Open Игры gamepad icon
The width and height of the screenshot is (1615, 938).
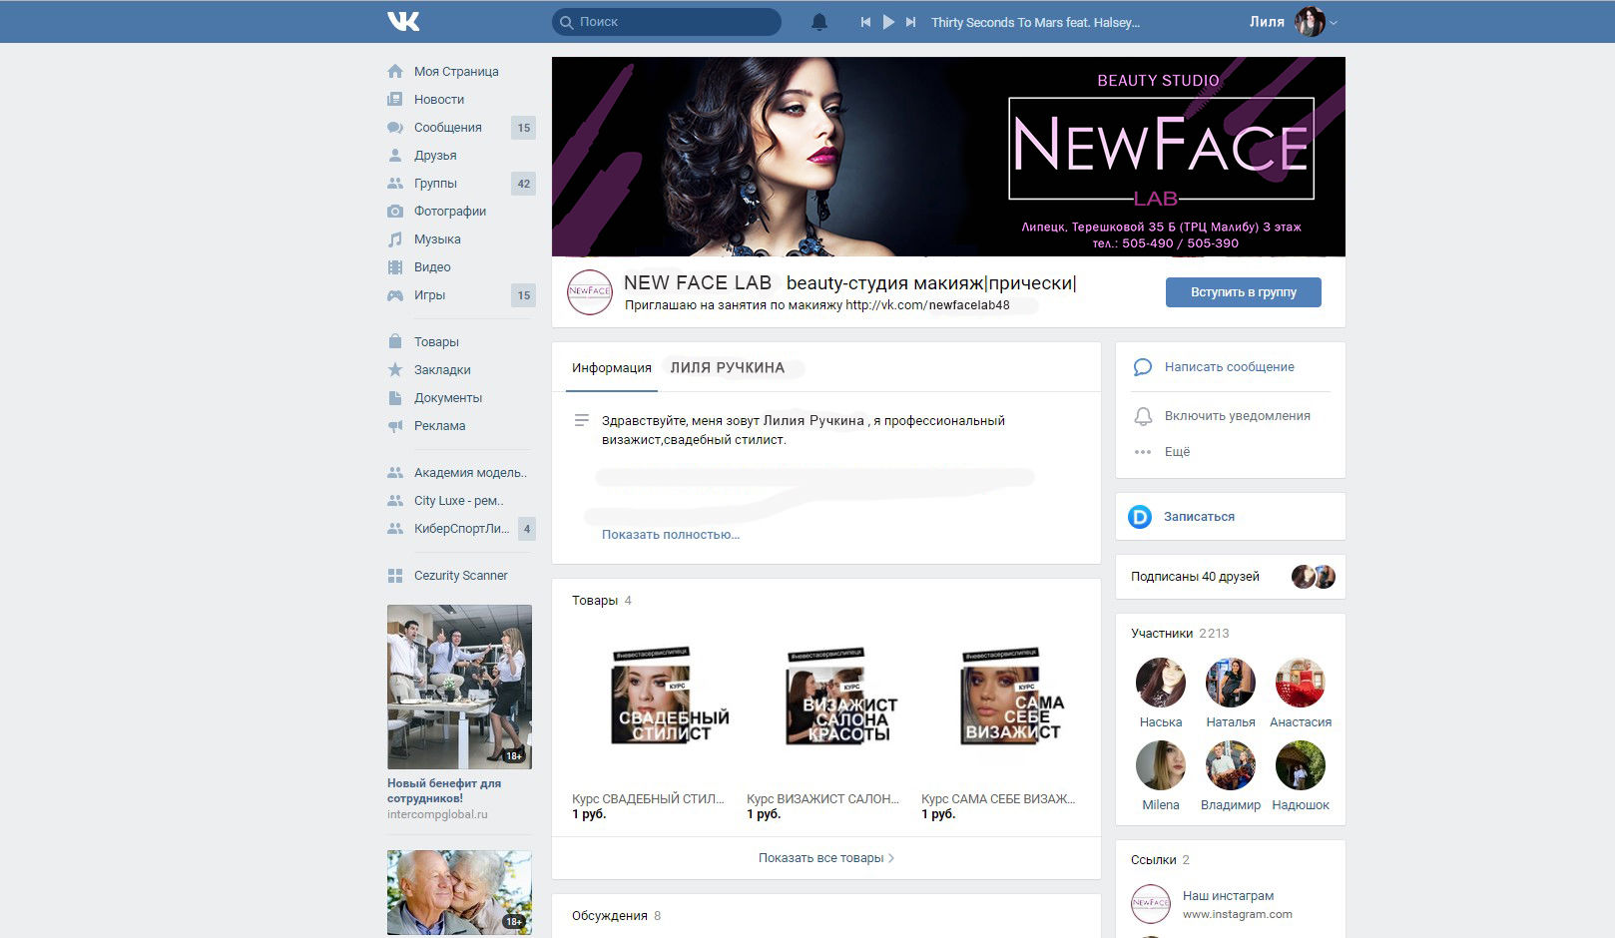pyautogui.click(x=395, y=295)
